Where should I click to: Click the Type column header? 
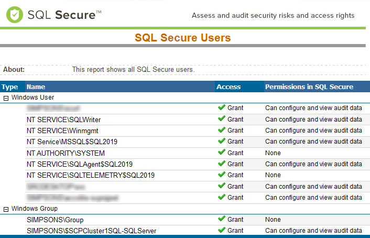coord(9,87)
